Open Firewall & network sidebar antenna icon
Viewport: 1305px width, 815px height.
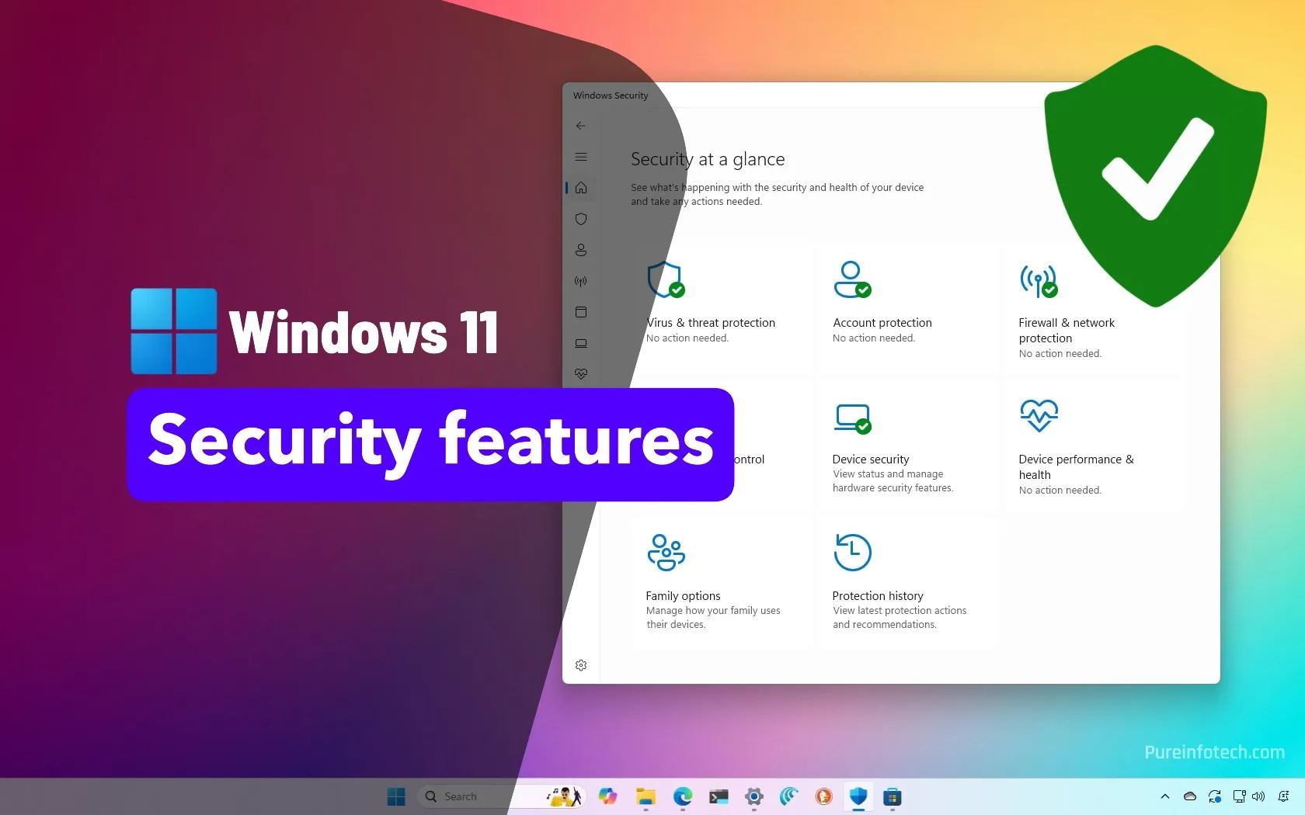(580, 281)
